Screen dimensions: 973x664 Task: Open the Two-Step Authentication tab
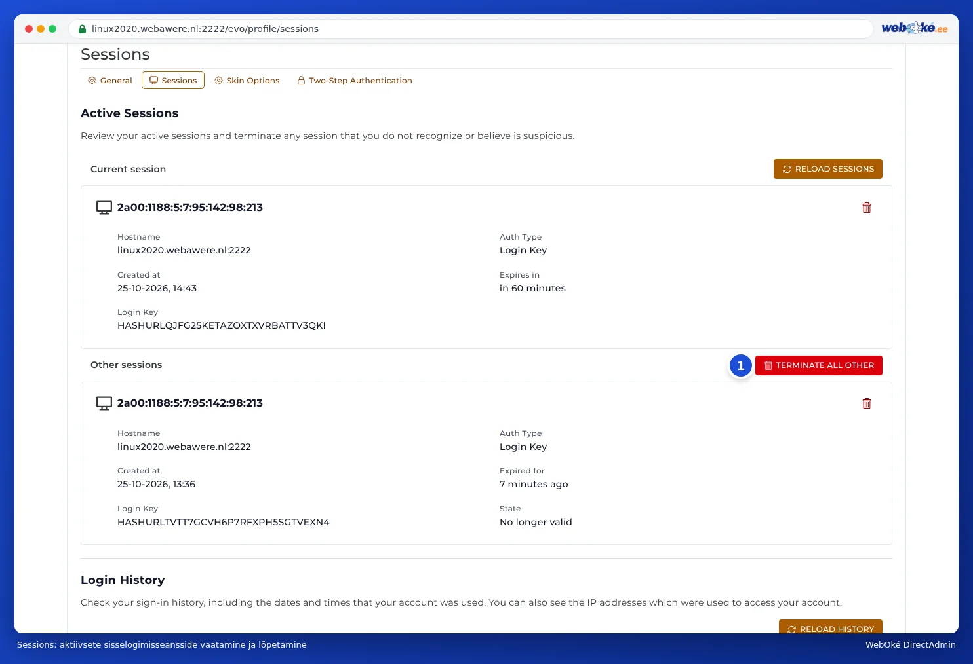355,81
